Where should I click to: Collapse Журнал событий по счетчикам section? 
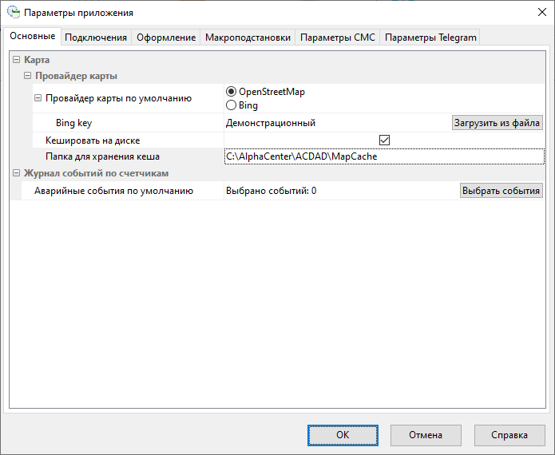[x=16, y=173]
